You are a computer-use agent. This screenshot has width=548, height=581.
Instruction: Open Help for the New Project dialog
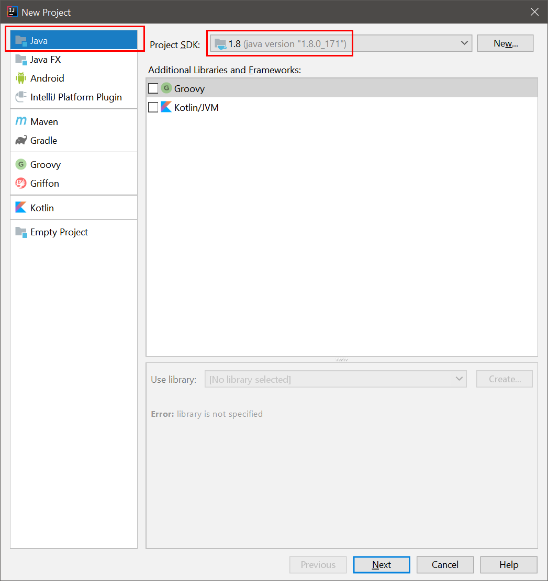(x=509, y=565)
